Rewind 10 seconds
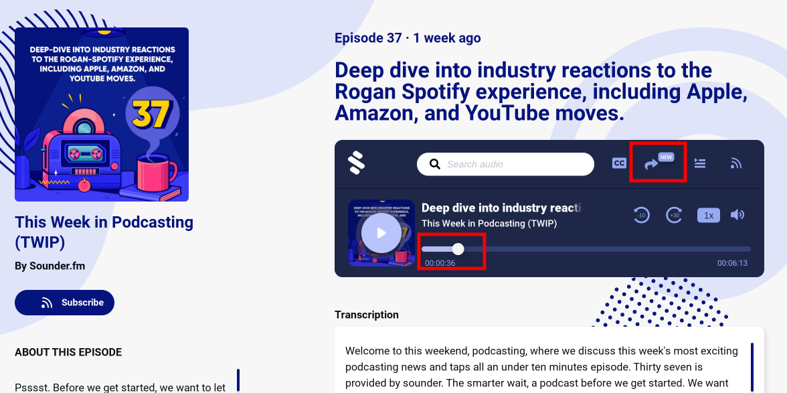 coord(641,215)
